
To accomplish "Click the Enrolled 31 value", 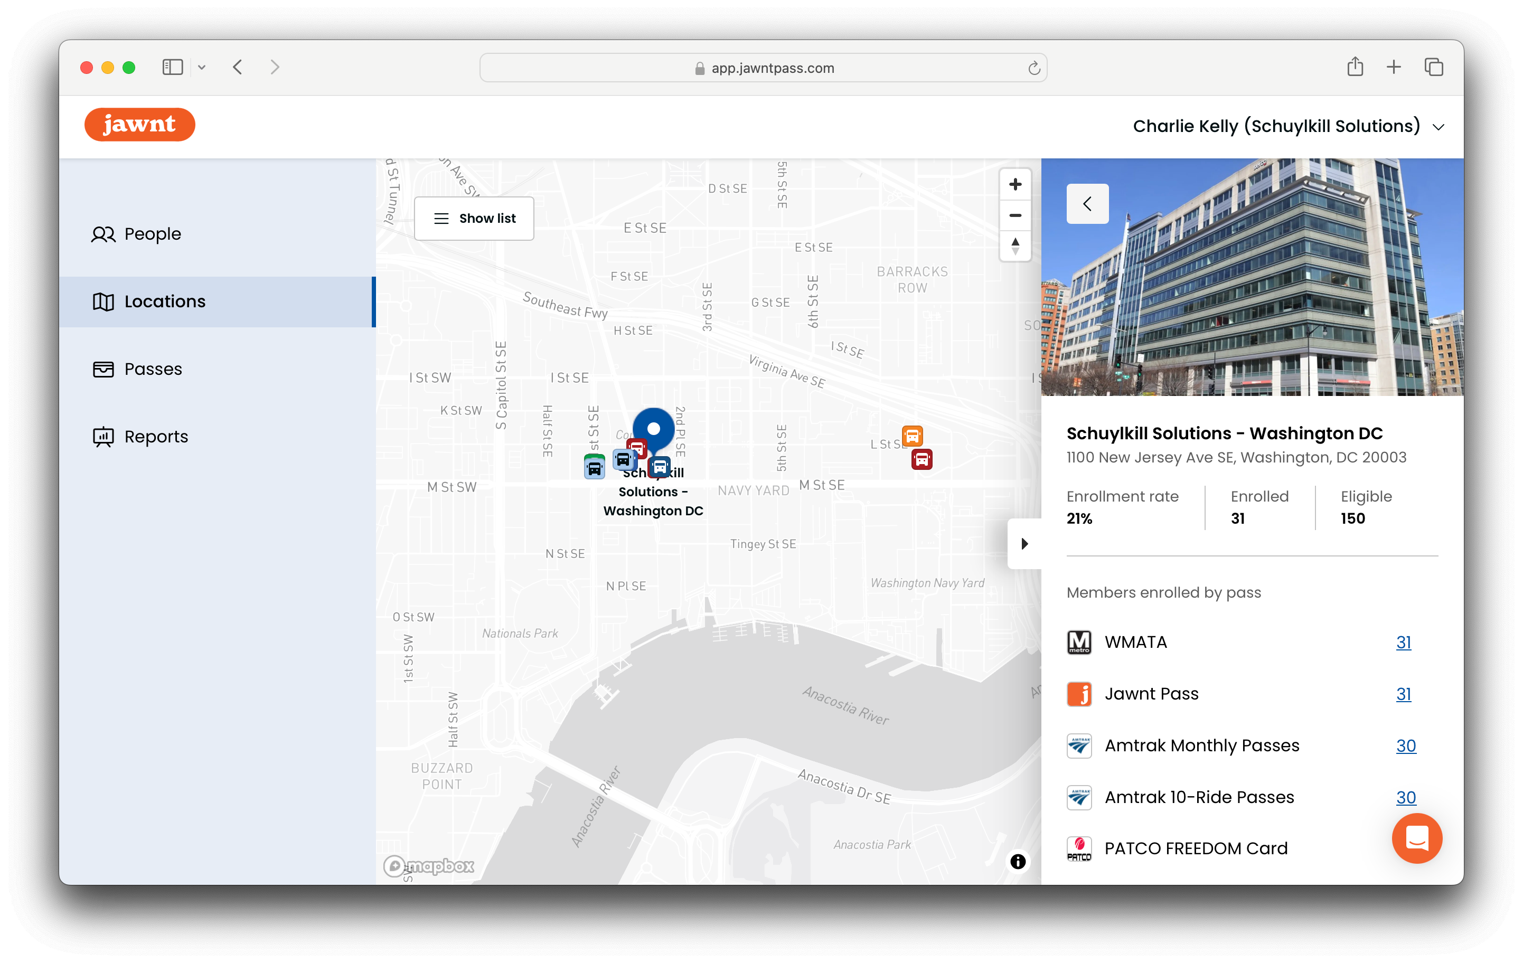I will click(x=1238, y=518).
